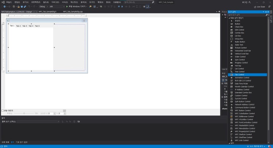The image size is (273, 148).
Task: Select the Extended Combo Box toolbox item
Action: 248,93
